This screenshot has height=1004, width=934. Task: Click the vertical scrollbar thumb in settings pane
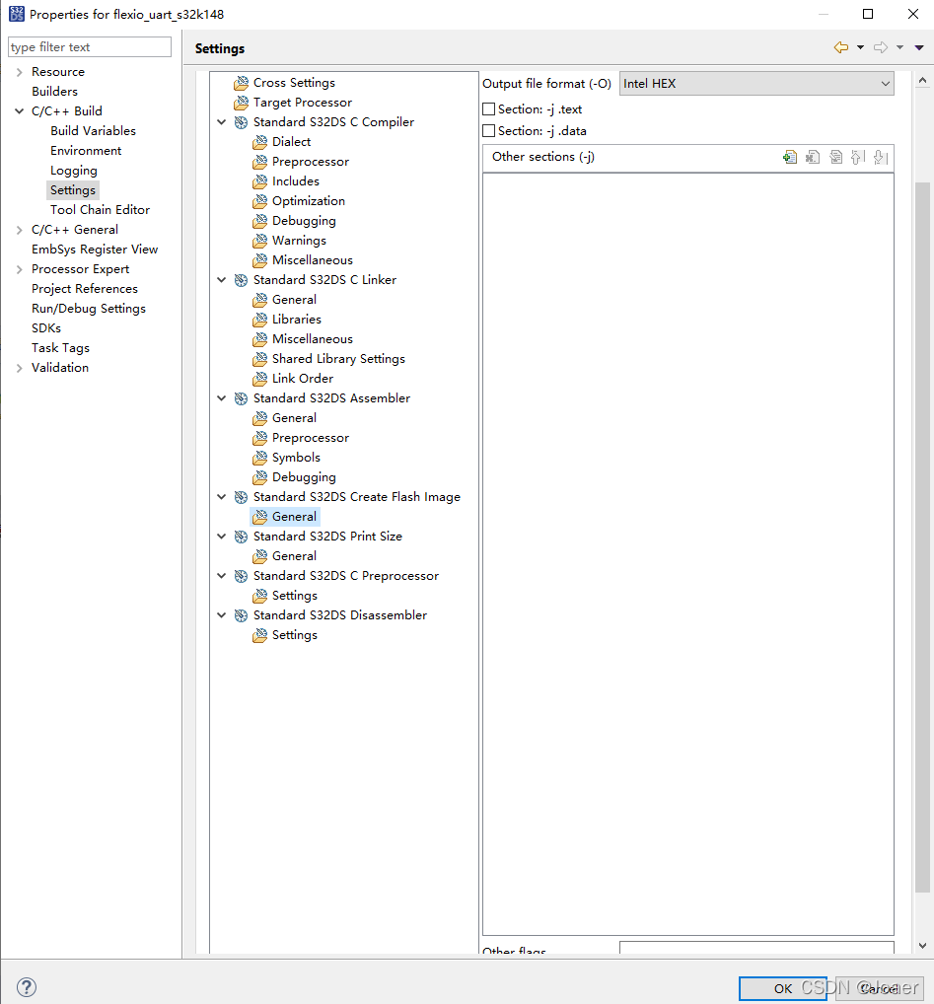pyautogui.click(x=922, y=538)
